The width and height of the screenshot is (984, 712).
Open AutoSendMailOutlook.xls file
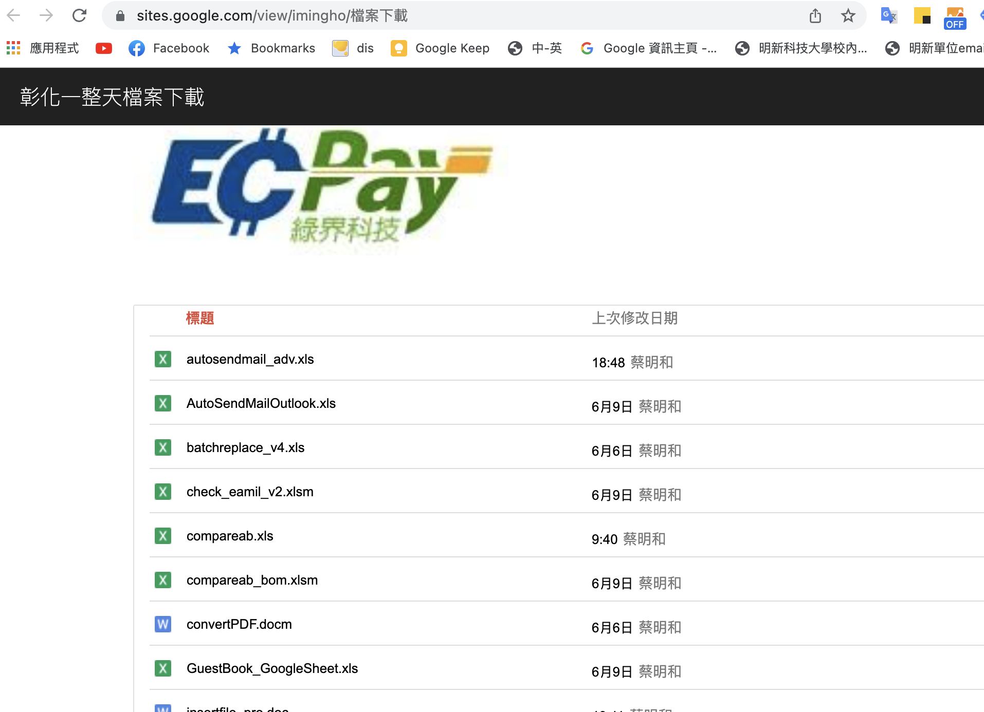point(261,403)
